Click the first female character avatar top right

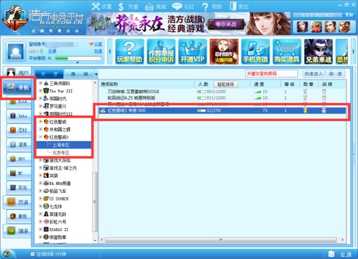click(x=302, y=27)
